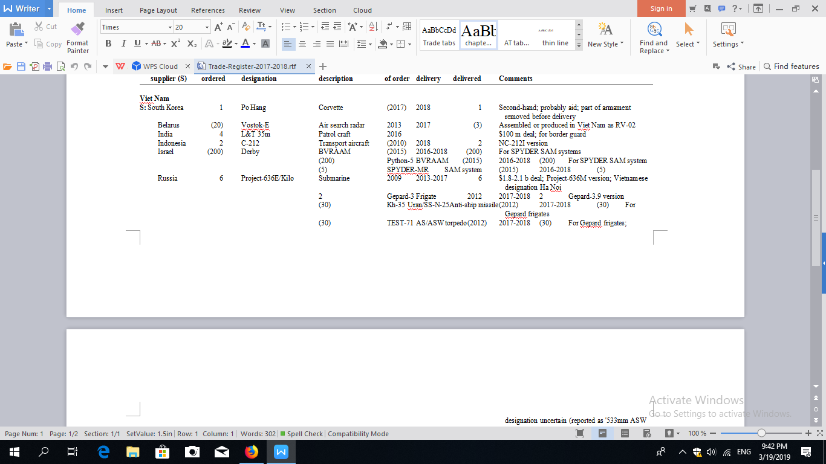The width and height of the screenshot is (826, 464).
Task: Open the font color dropdown arrow
Action: point(254,43)
